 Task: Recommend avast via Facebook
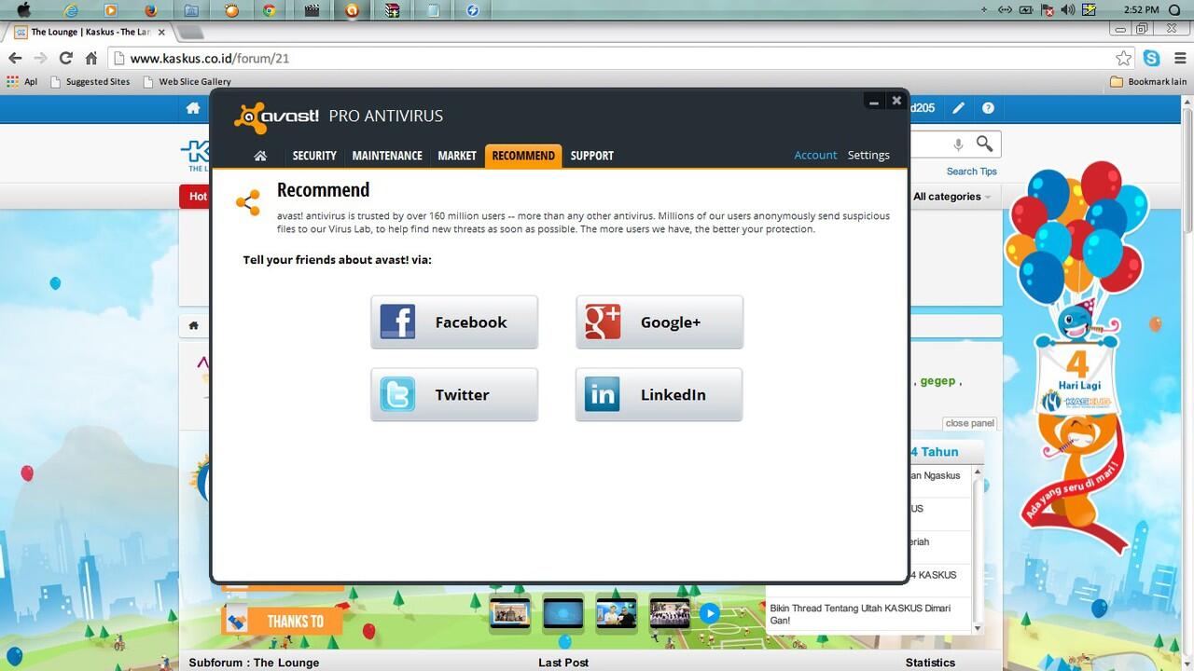point(454,322)
